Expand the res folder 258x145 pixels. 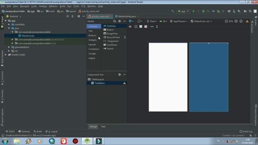click(9, 51)
